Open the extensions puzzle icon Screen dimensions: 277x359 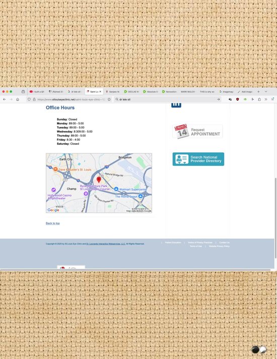259,99
